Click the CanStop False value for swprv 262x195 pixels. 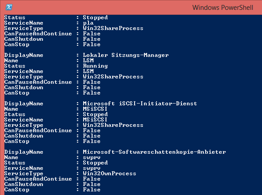click(x=92, y=190)
